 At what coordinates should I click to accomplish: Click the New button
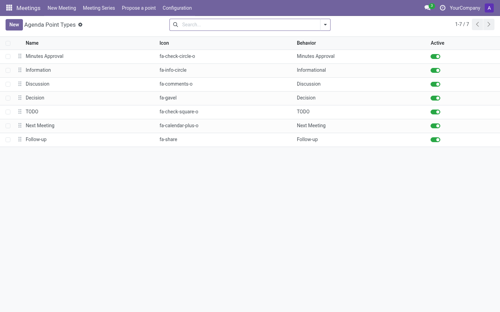(14, 25)
